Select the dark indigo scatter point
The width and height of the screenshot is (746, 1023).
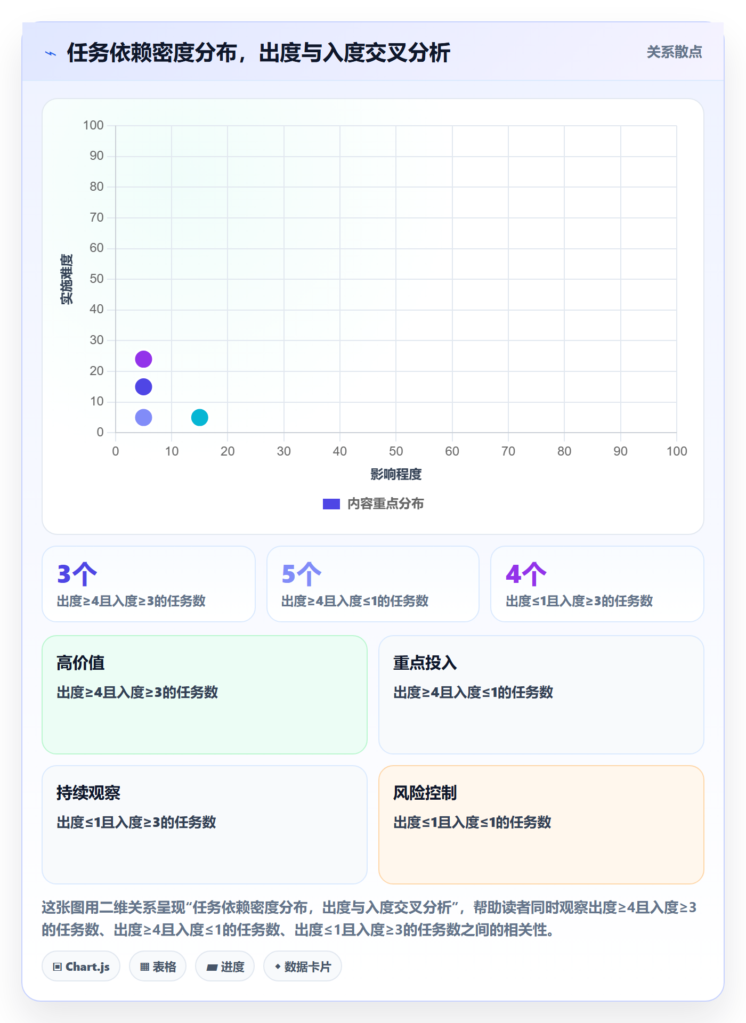click(x=143, y=387)
